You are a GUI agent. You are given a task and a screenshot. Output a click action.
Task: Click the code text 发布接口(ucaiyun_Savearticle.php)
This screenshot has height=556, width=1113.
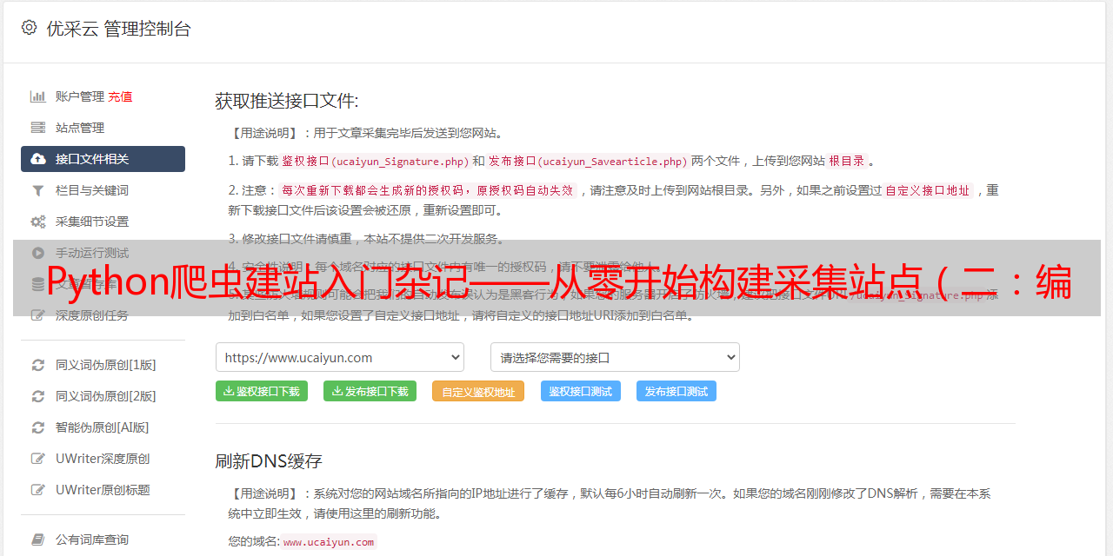point(588,161)
